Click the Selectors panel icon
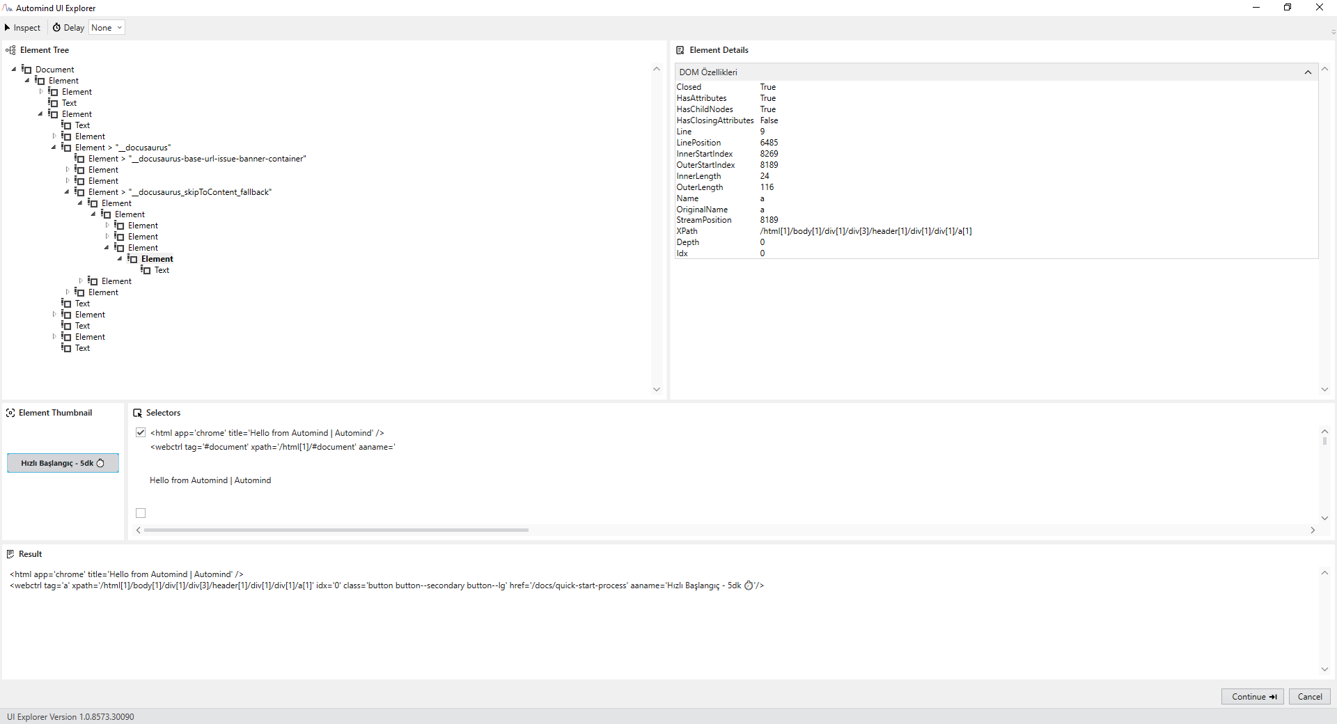The height and width of the screenshot is (724, 1337). [x=137, y=413]
